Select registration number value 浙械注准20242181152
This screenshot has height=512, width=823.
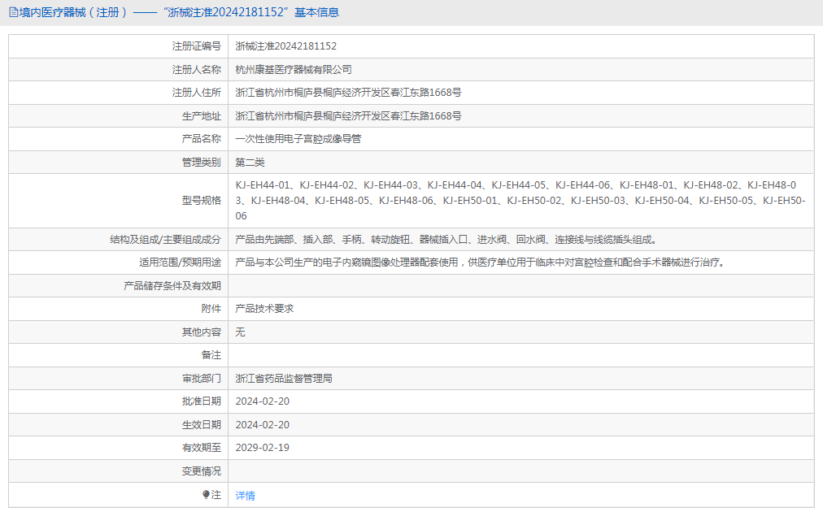pos(286,46)
